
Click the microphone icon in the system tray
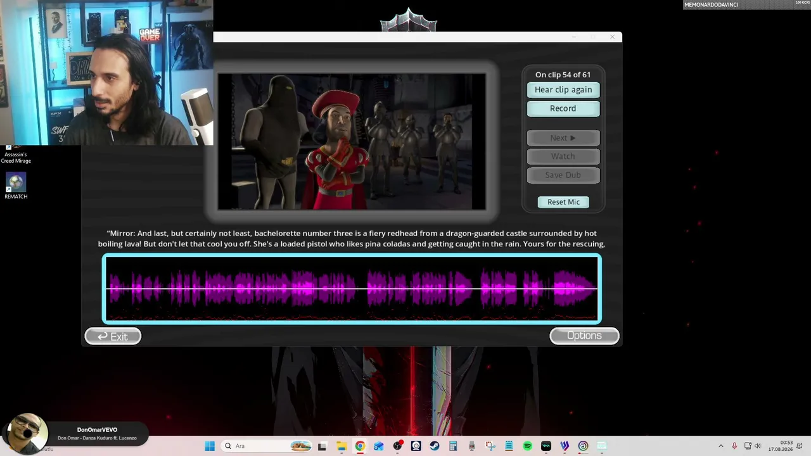tap(734, 446)
